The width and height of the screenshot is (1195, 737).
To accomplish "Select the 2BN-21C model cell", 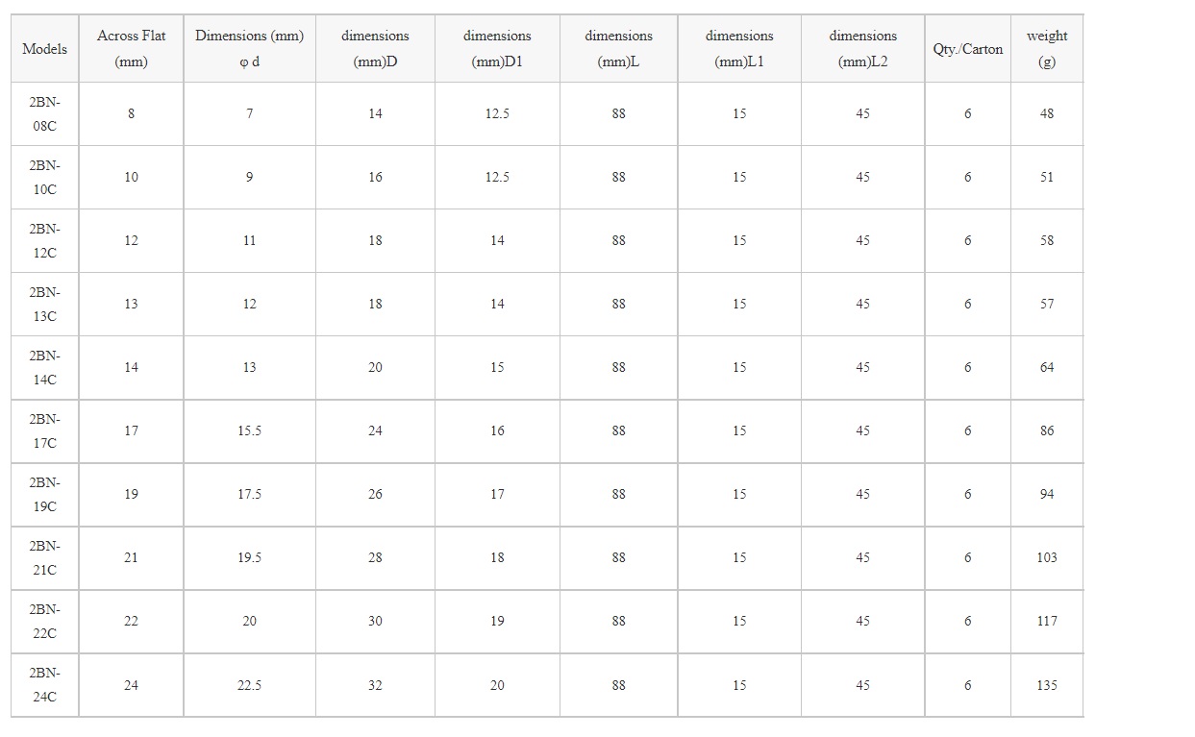I will (x=45, y=557).
